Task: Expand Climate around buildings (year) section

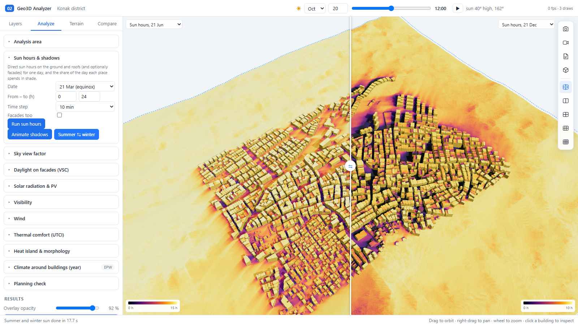Action: [61, 267]
